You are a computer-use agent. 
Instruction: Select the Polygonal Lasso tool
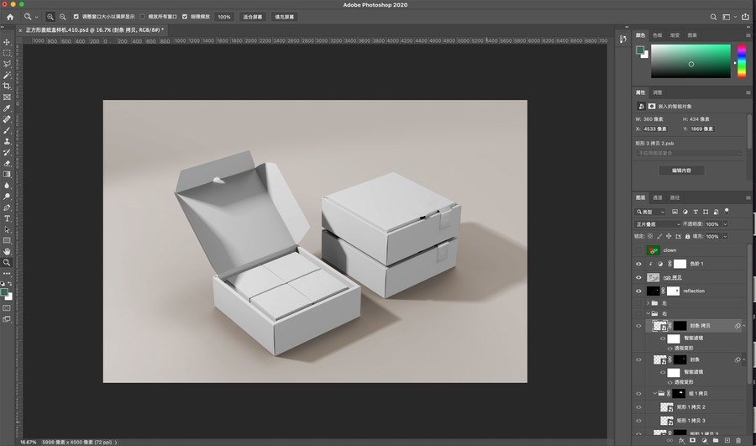pyautogui.click(x=7, y=64)
